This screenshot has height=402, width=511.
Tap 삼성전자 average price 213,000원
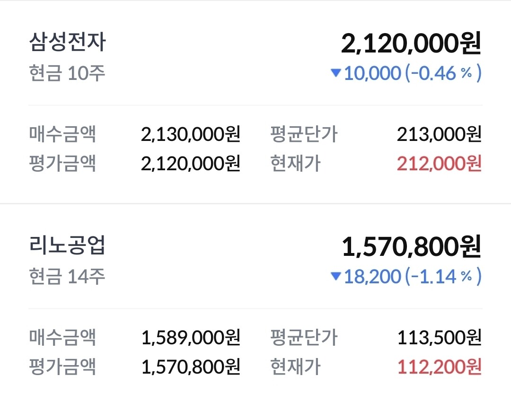point(439,134)
